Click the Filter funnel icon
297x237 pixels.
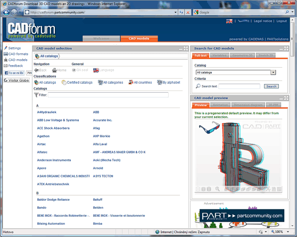[36, 95]
